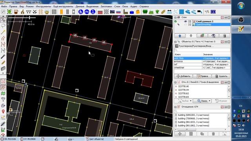Click the factory industrial preset icon
The width and height of the screenshot is (251, 141).
tap(125, 12)
